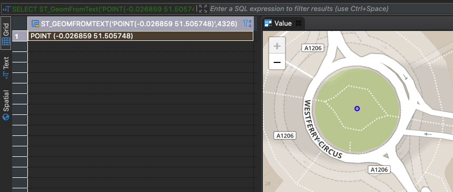The height and width of the screenshot is (192, 453).
Task: Click the A1206 label left of Westferry Circus
Action: 285,135
